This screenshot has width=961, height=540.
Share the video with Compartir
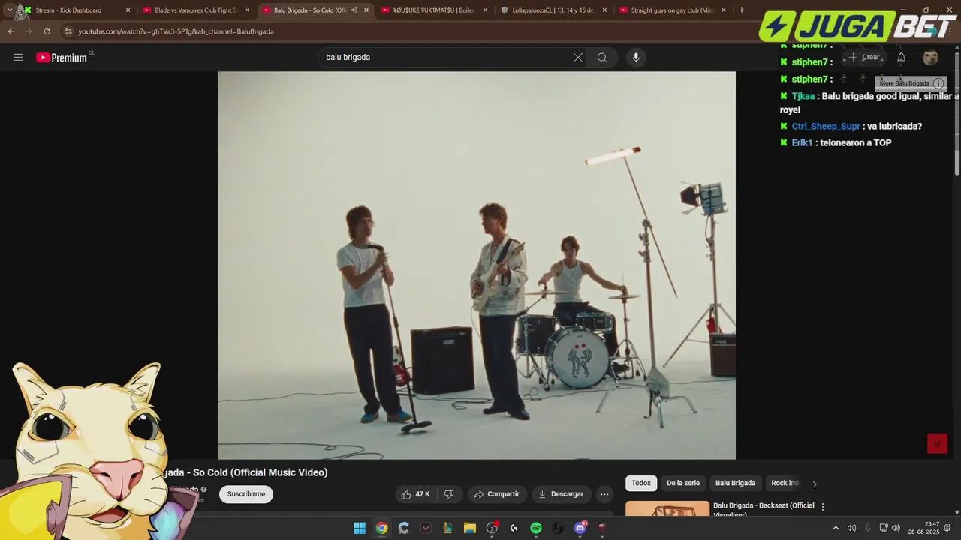496,494
